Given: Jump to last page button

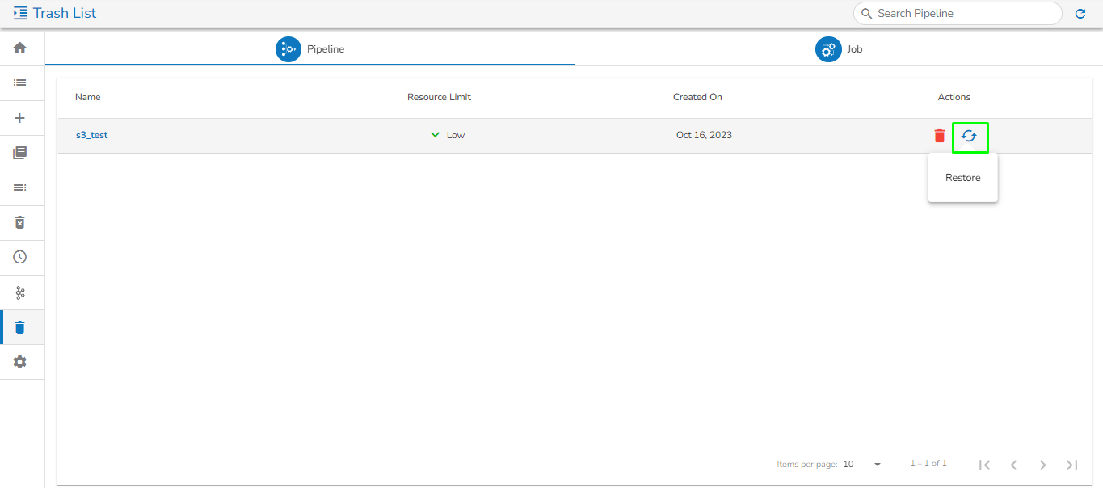Looking at the screenshot, I should tap(1072, 465).
